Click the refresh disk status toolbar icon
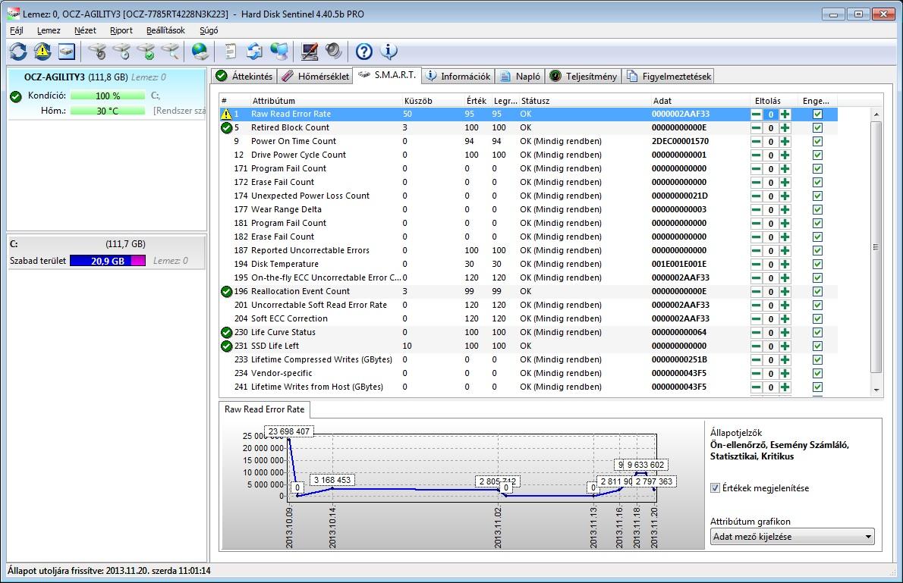Image resolution: width=903 pixels, height=583 pixels. [18, 52]
